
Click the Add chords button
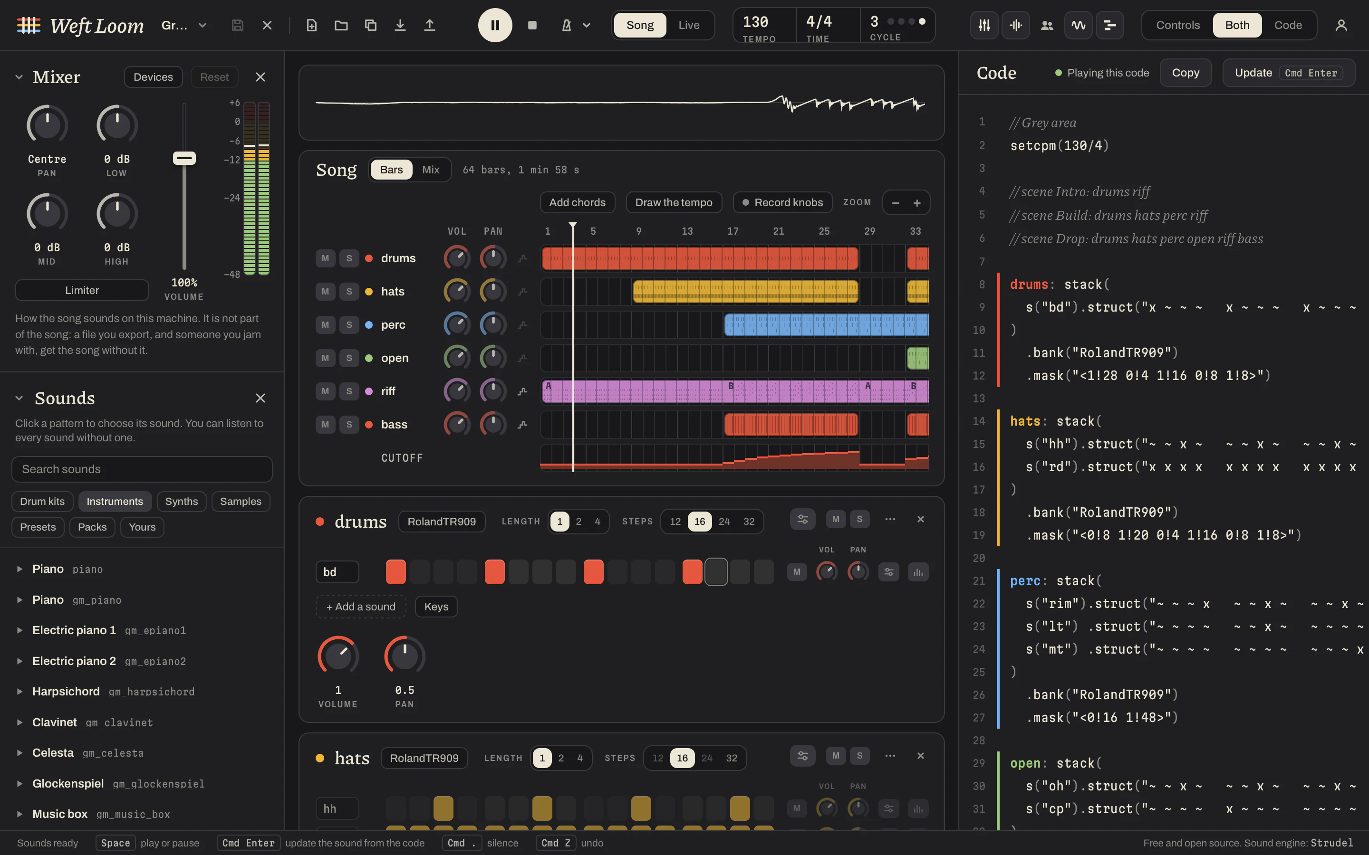[x=578, y=202]
